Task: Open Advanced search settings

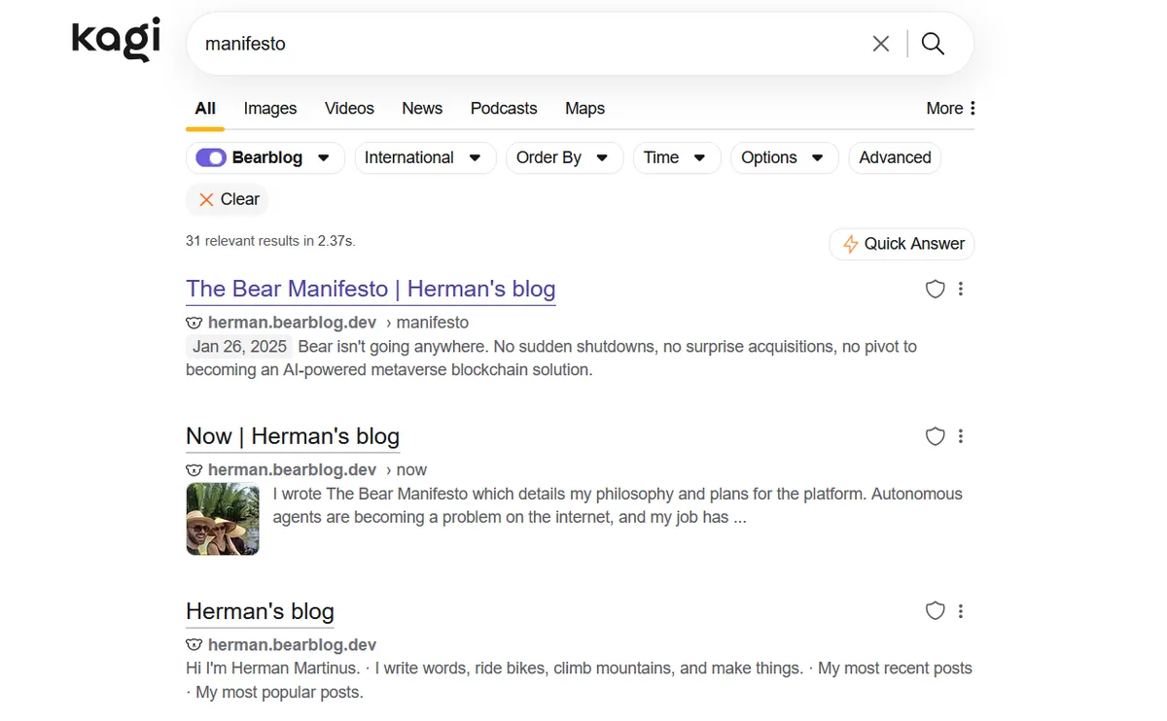Action: [895, 157]
